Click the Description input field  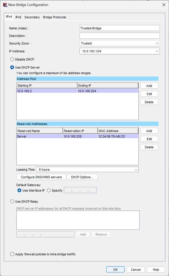point(120,35)
